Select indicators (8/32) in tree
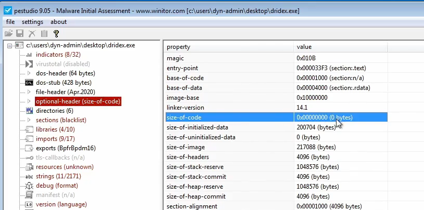 click(58, 55)
